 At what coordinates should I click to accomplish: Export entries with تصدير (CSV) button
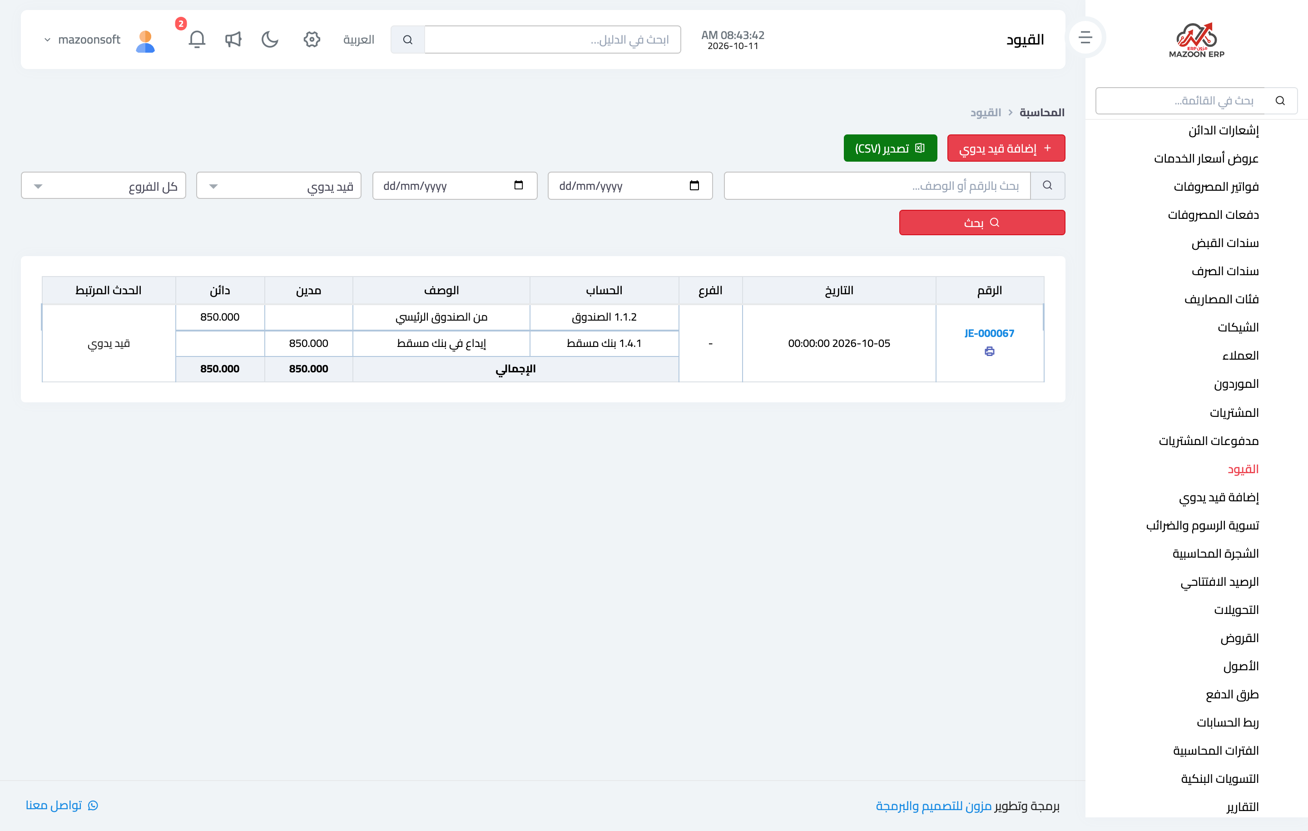click(x=890, y=148)
